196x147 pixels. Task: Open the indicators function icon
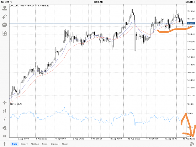point(5,119)
